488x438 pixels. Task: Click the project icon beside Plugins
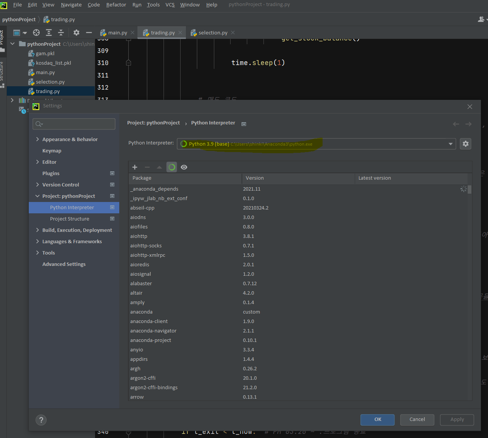click(112, 173)
